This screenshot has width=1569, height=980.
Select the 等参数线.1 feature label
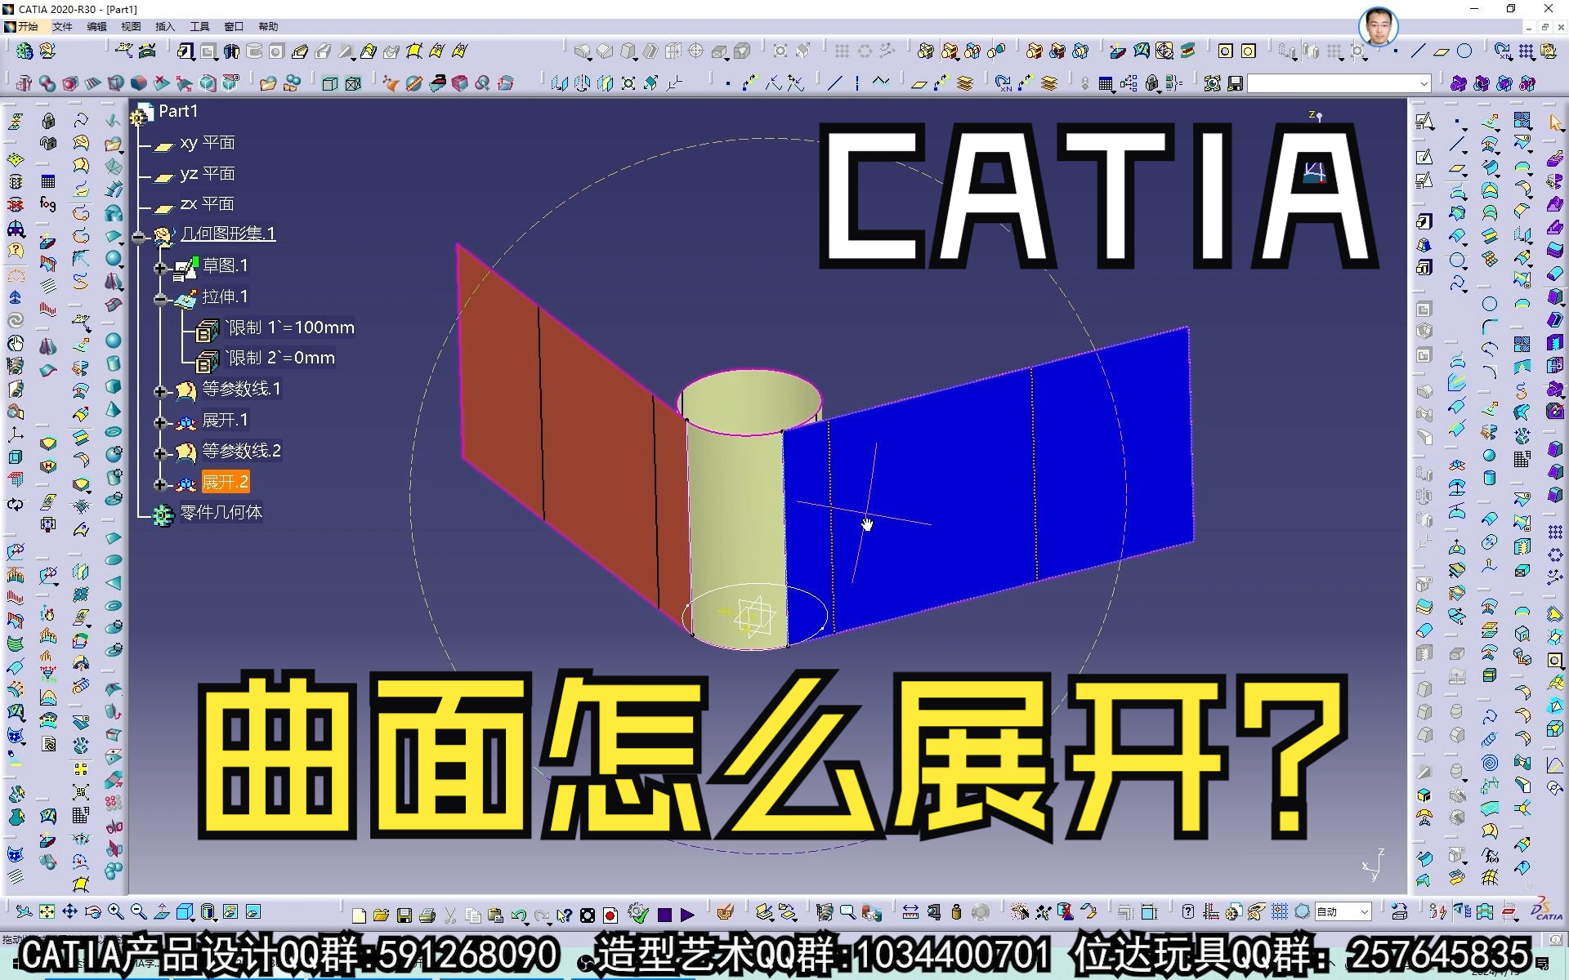point(241,389)
